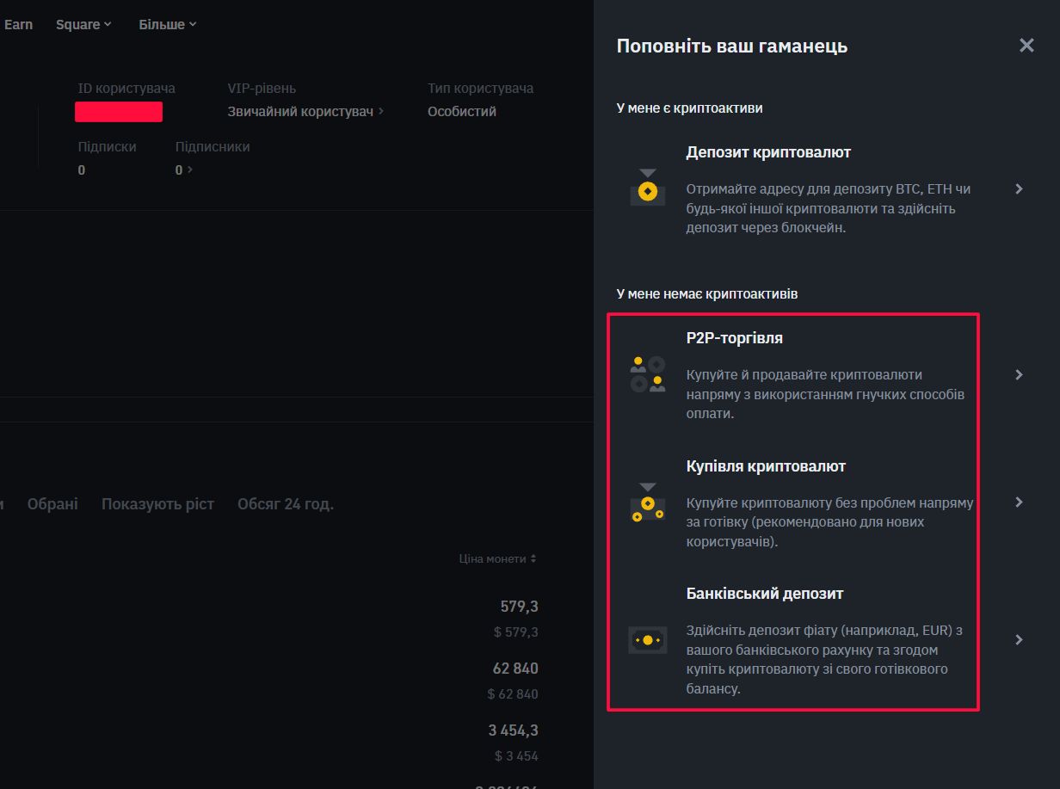Click the price value 62 840
Viewport: 1060px width, 789px height.
[515, 669]
